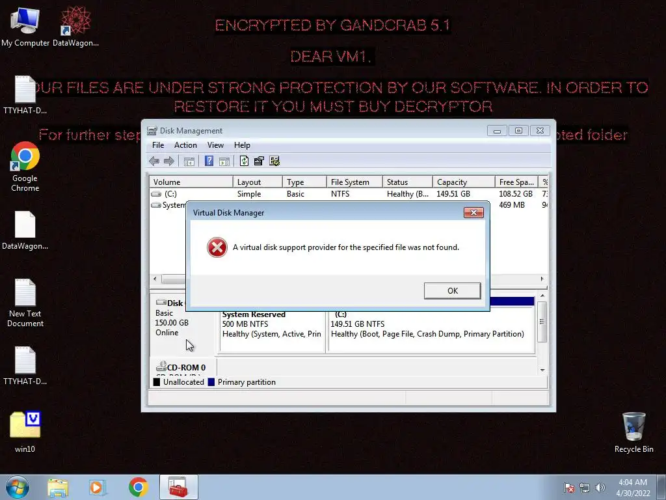Screen dimensions: 666x500
Task: Open Windows Media Player from the taskbar
Action: pyautogui.click(x=97, y=488)
